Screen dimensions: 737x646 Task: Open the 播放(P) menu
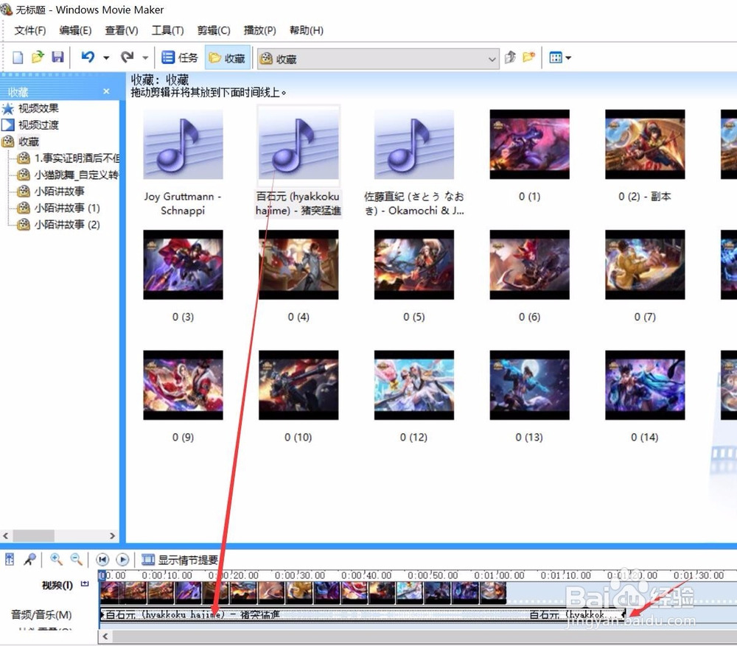(x=259, y=30)
